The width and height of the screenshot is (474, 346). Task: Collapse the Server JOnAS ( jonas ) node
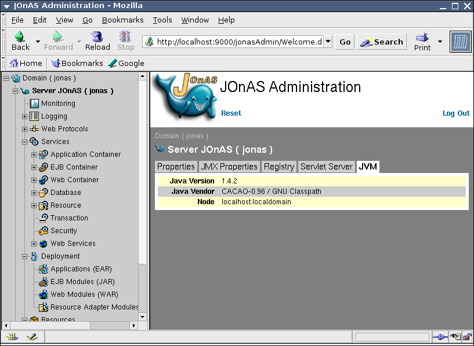16,91
